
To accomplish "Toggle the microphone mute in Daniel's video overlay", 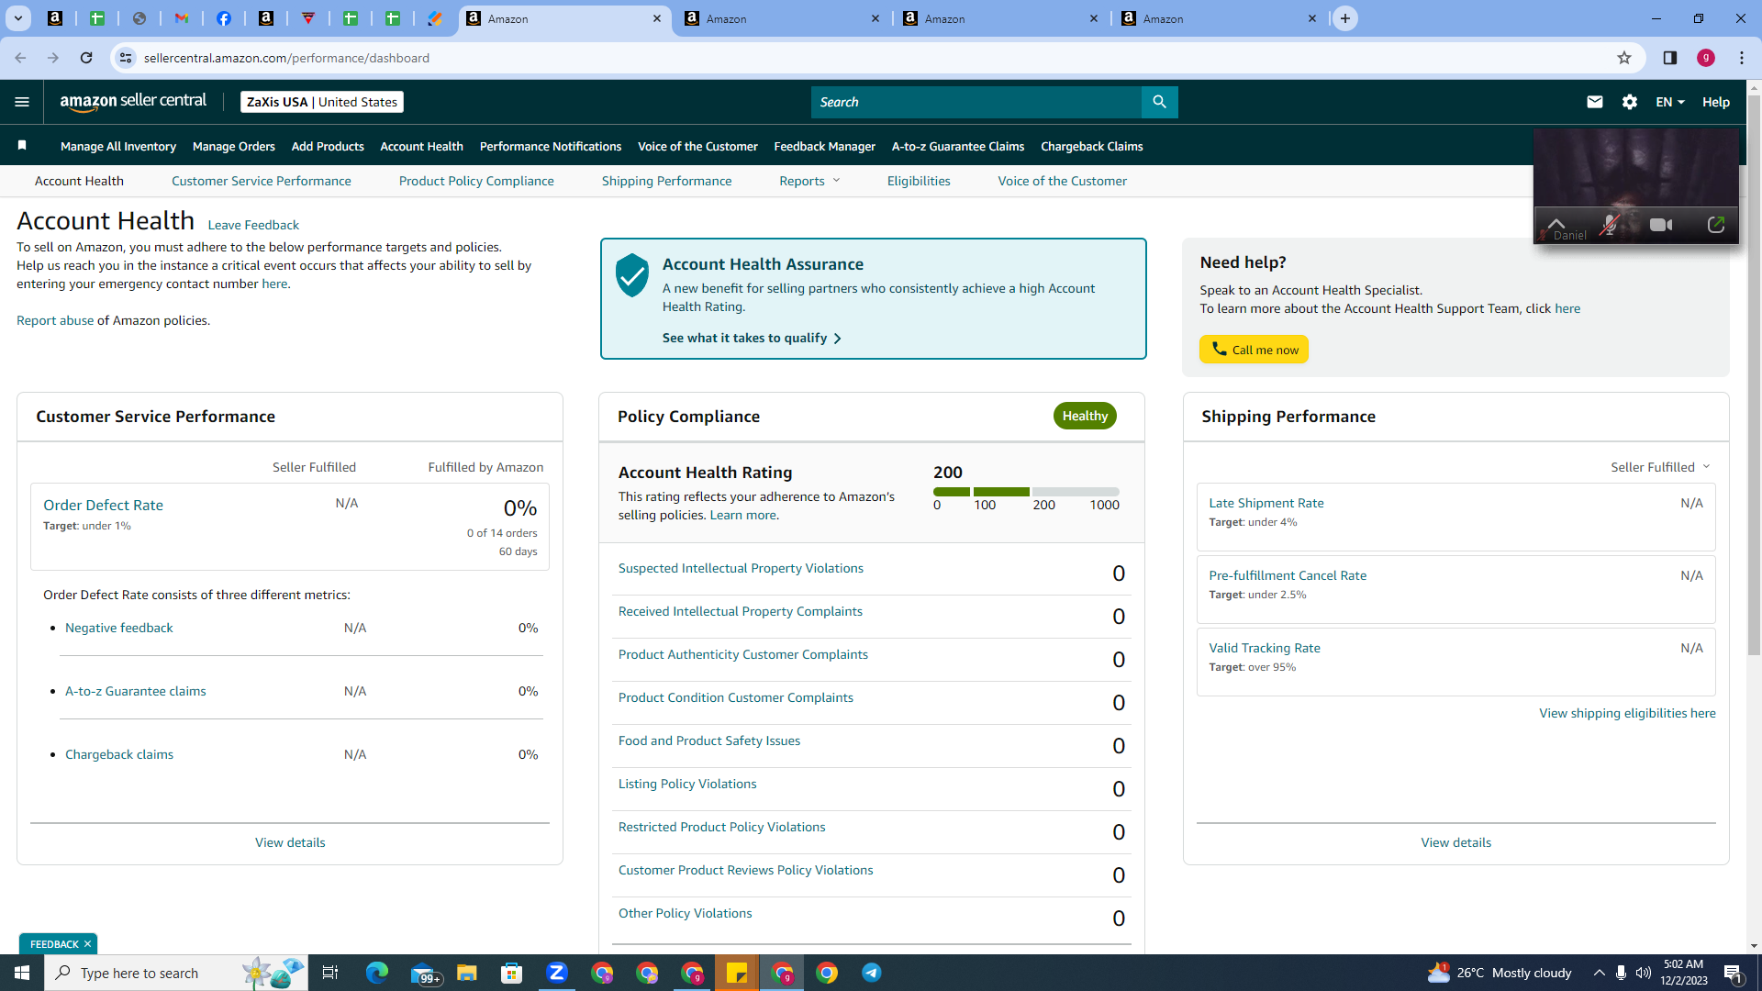I will 1610,226.
